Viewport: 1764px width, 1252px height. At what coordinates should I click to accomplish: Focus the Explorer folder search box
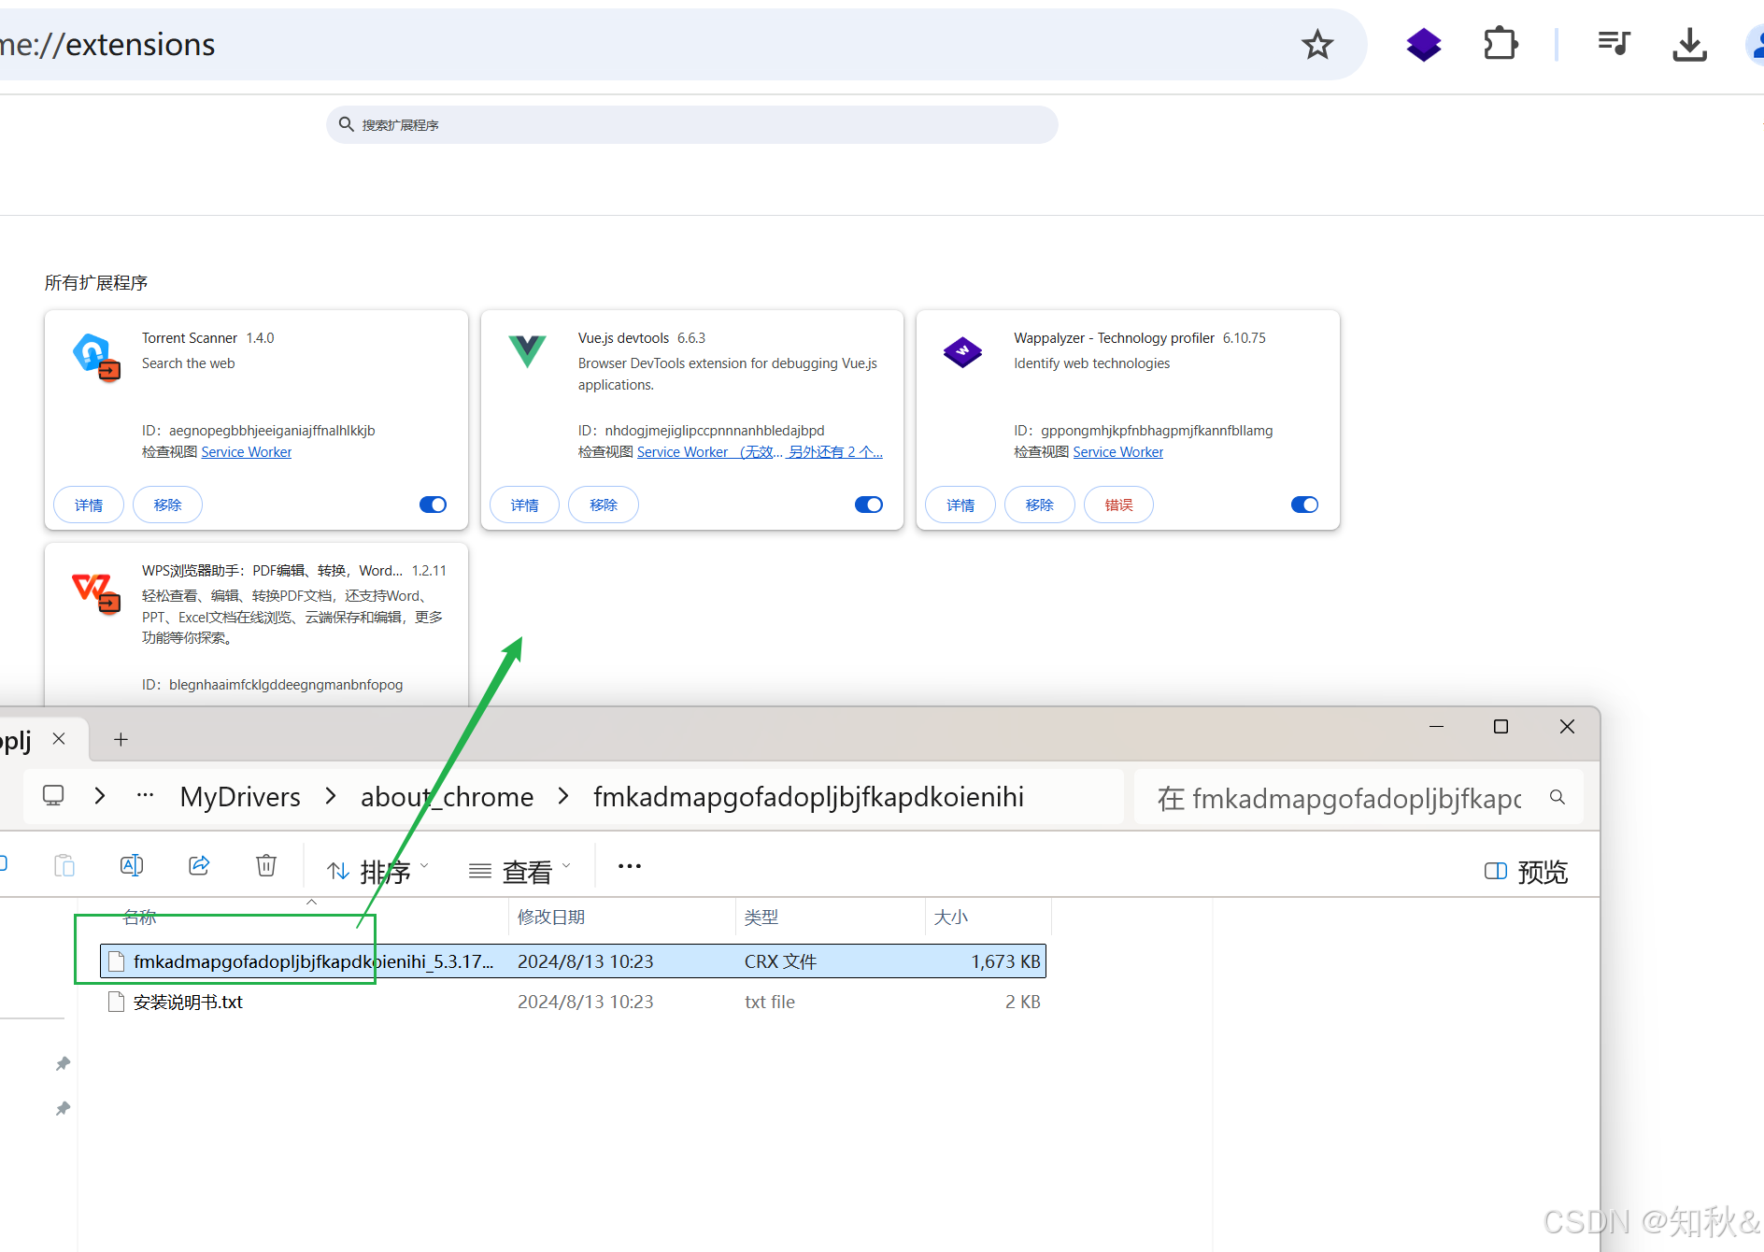1359,797
